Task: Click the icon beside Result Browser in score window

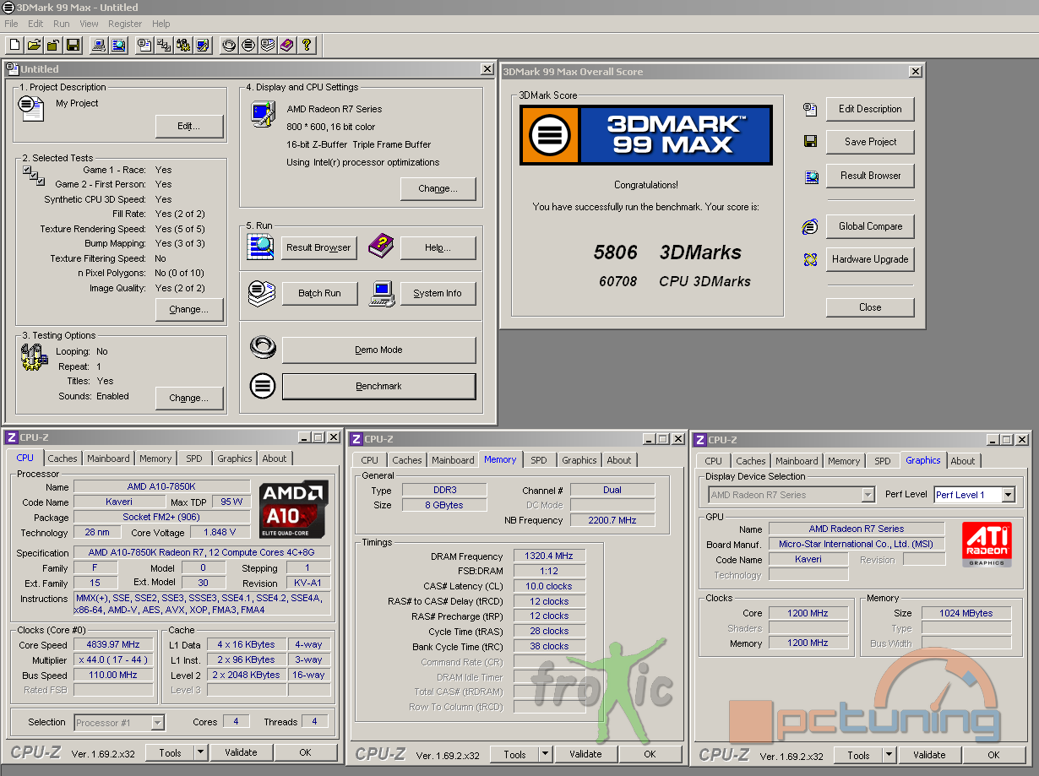Action: (x=811, y=176)
